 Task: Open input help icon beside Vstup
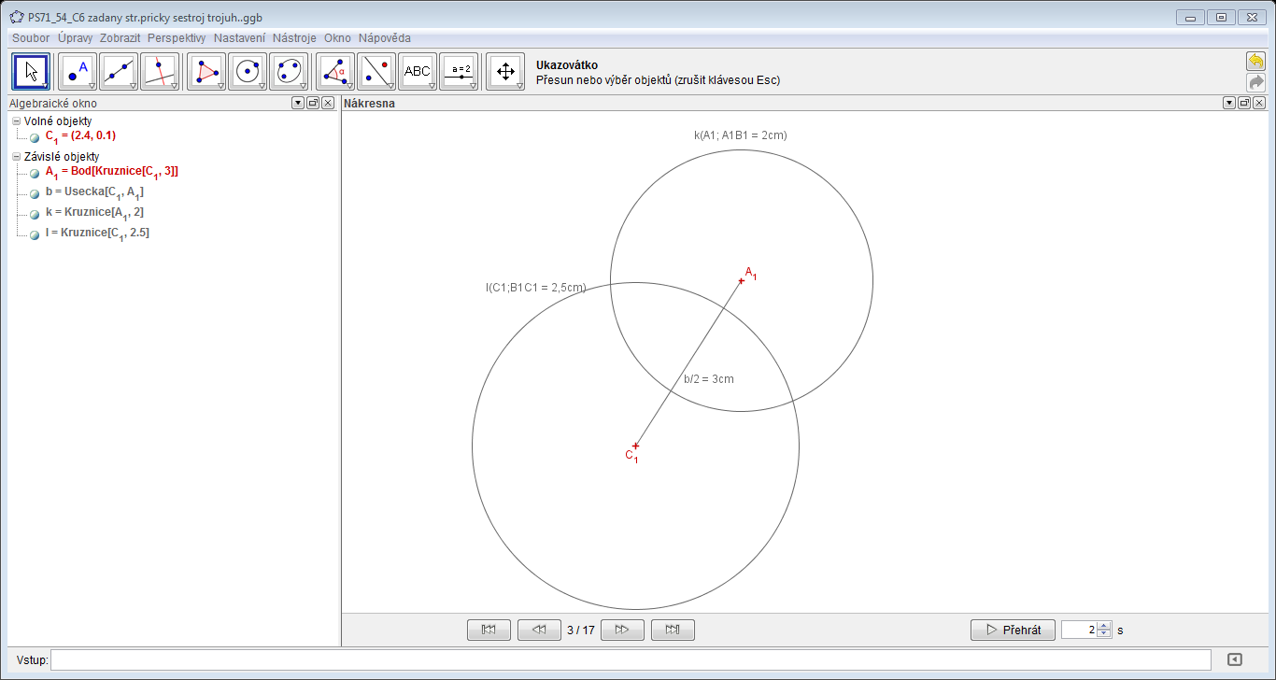pos(1235,659)
